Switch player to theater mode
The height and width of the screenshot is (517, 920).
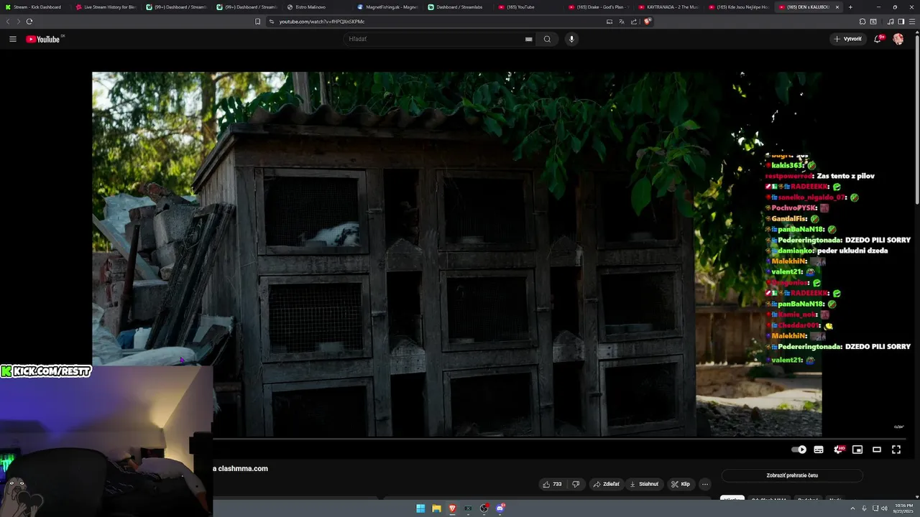(877, 450)
